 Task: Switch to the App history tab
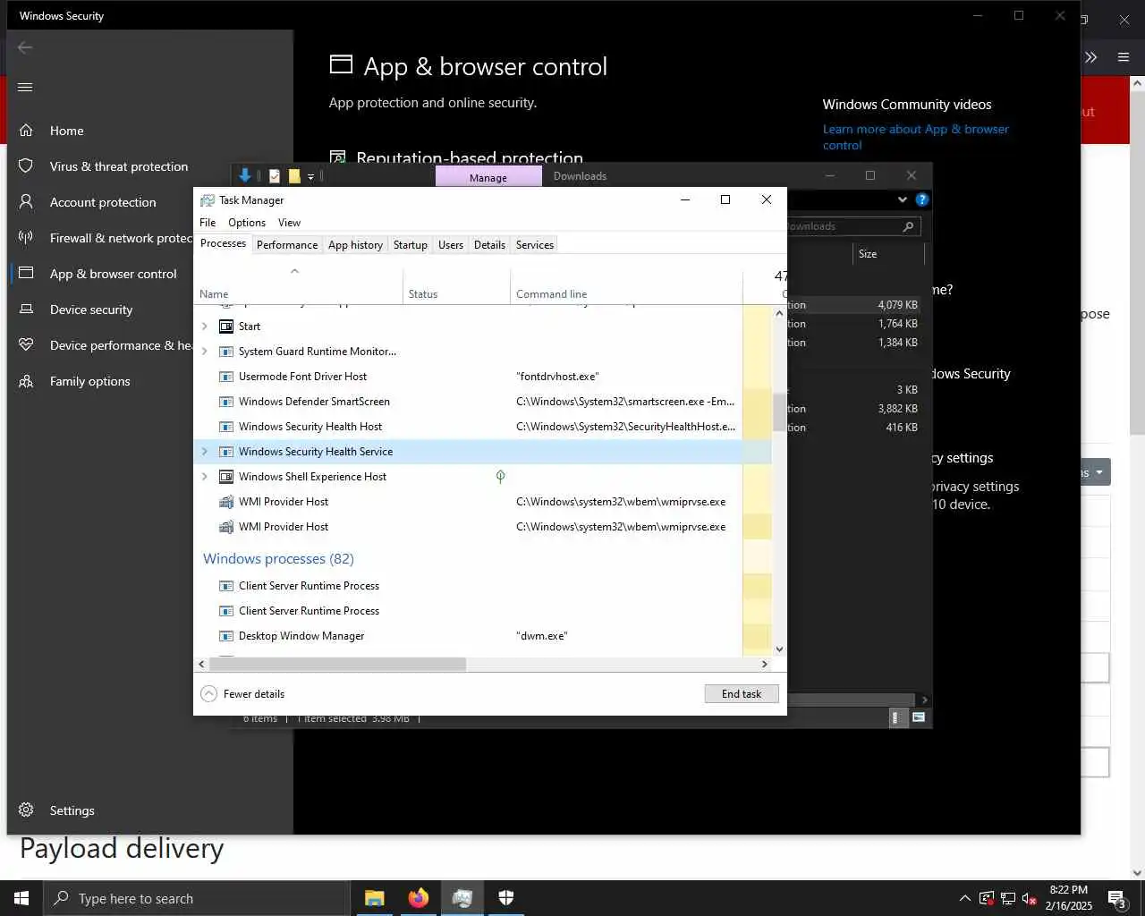[x=355, y=245]
